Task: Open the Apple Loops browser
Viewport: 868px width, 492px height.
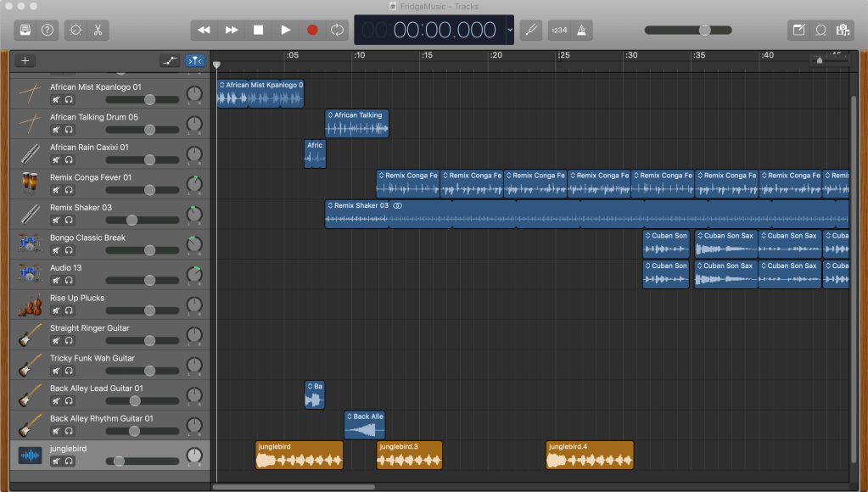Action: click(x=820, y=30)
